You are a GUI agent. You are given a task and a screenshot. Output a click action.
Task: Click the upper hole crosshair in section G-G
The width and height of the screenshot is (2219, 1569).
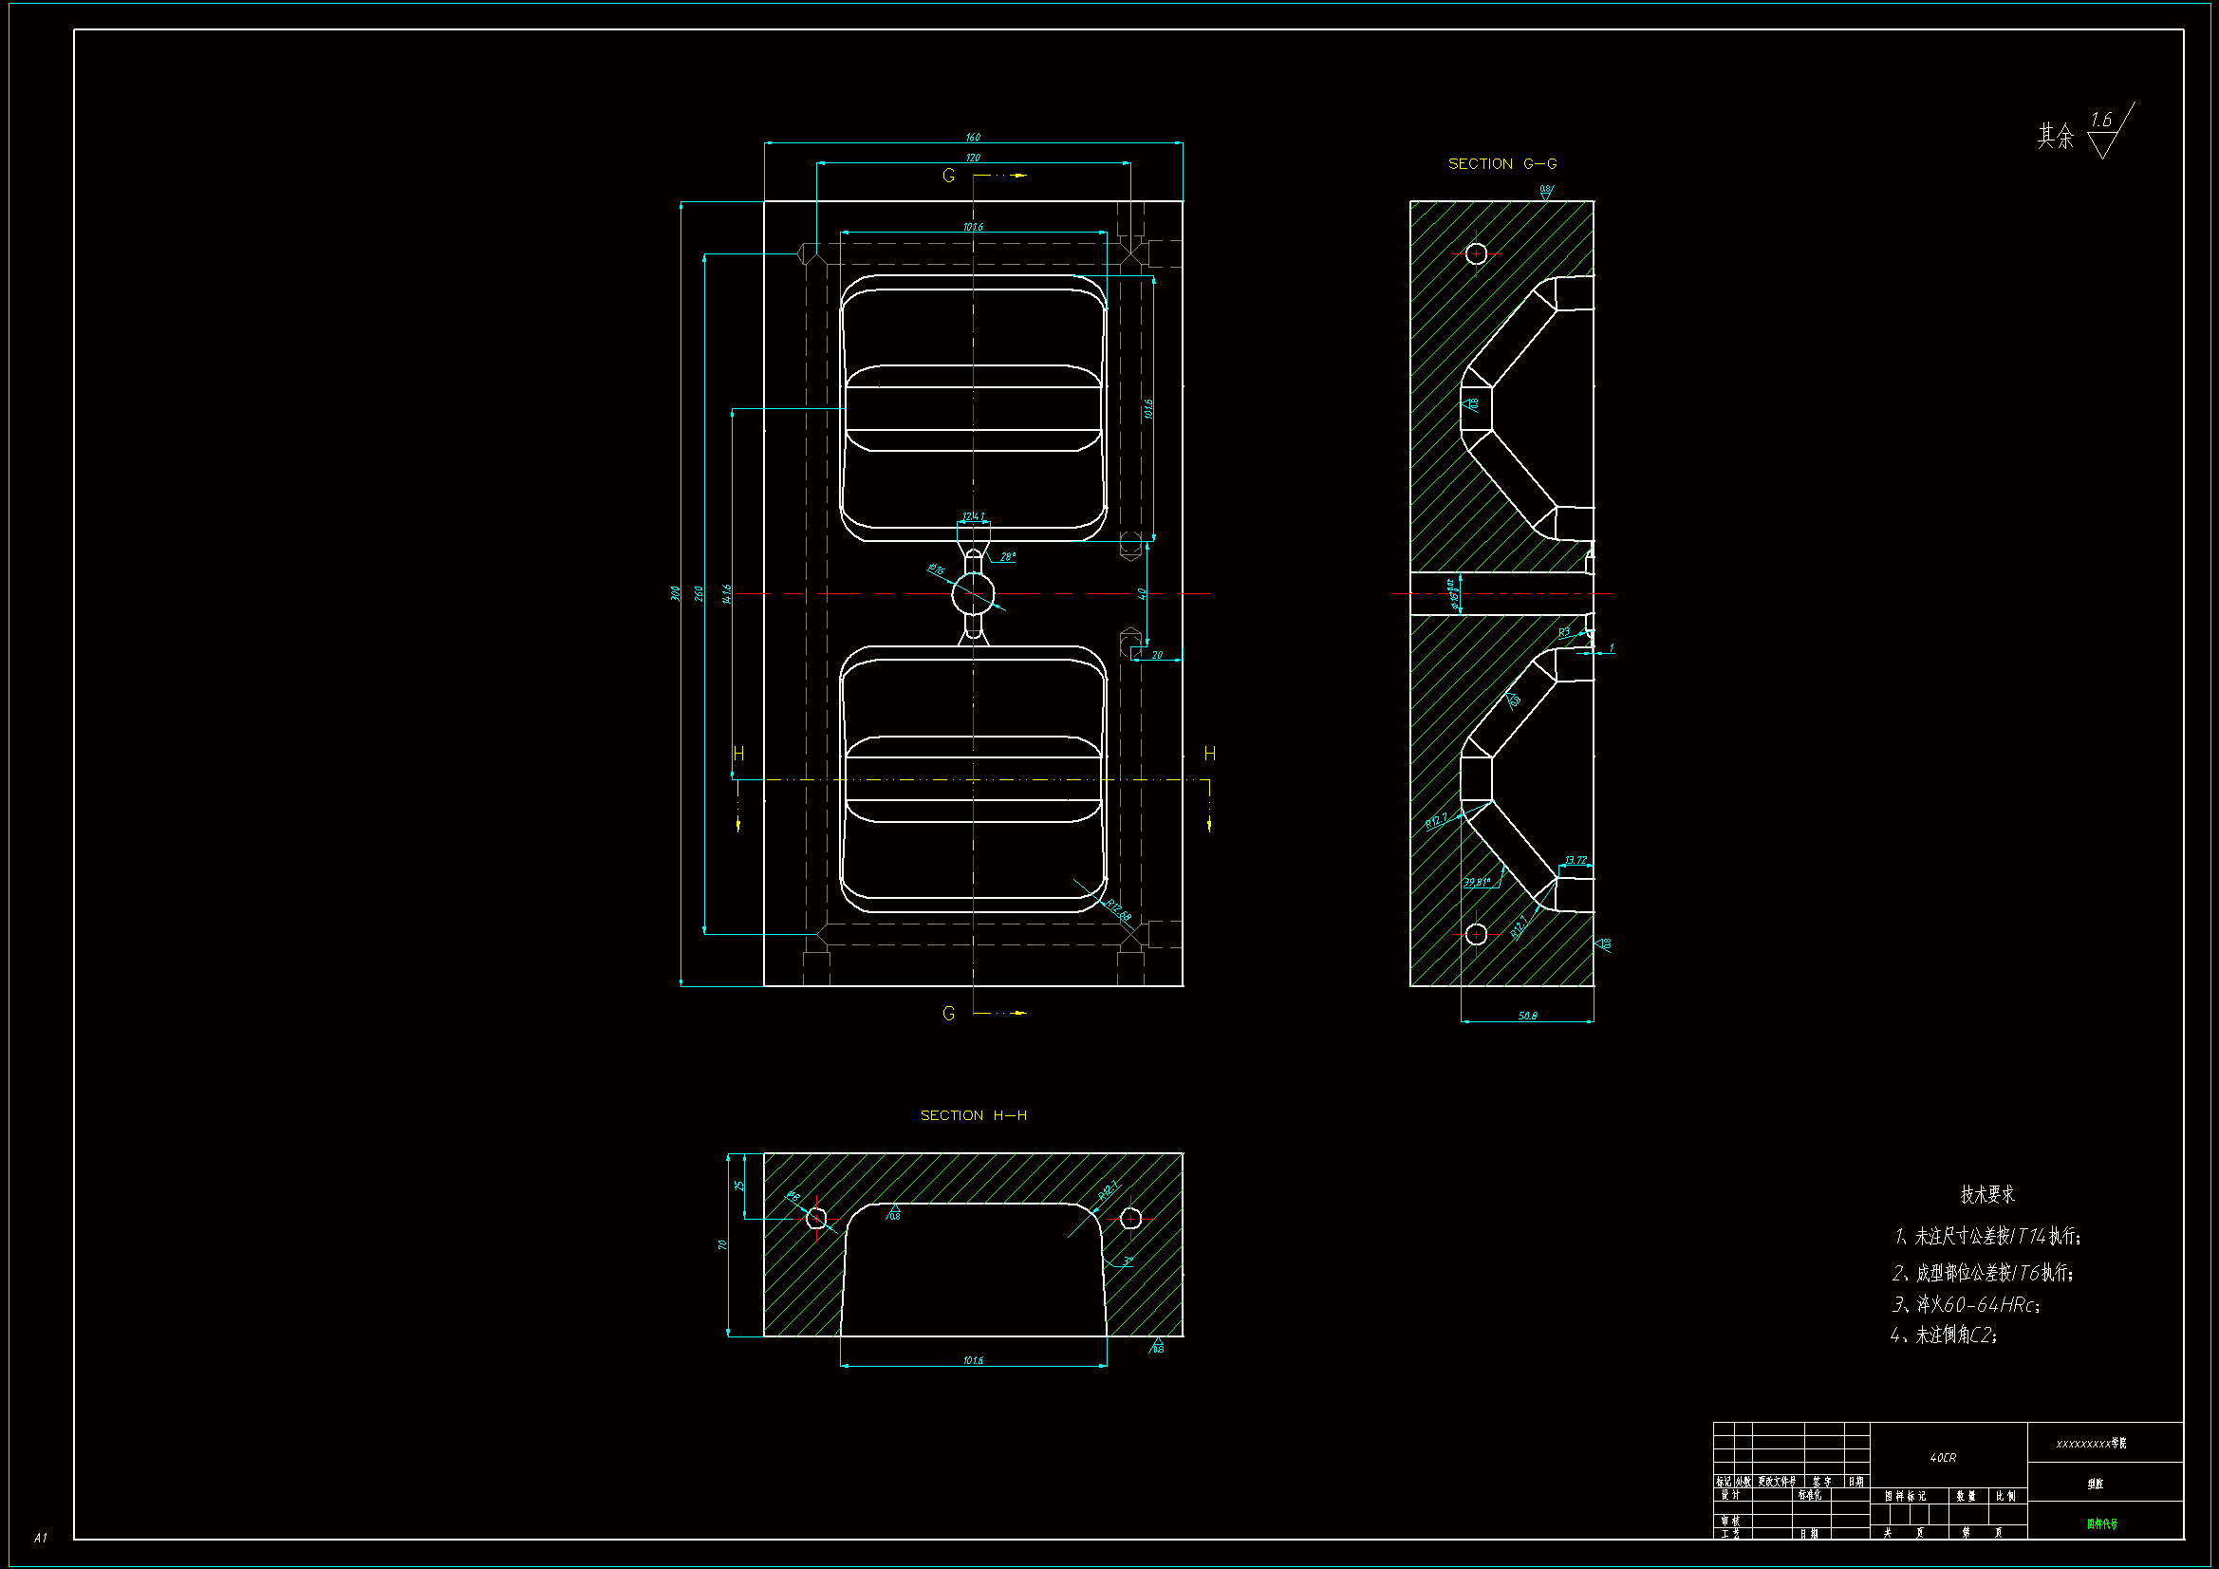pos(1476,253)
